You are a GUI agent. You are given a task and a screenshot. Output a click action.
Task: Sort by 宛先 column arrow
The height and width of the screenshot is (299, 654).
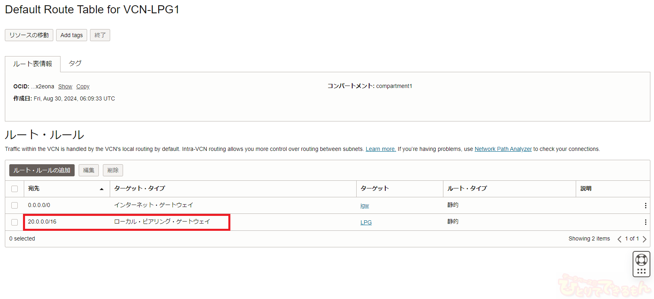coord(102,189)
